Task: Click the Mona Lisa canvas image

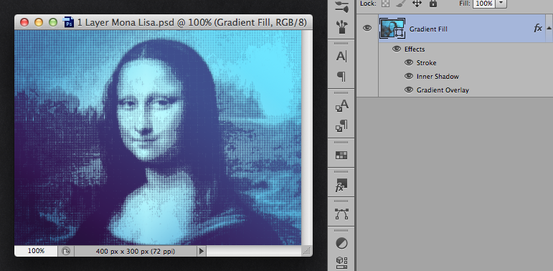Action: pos(158,138)
